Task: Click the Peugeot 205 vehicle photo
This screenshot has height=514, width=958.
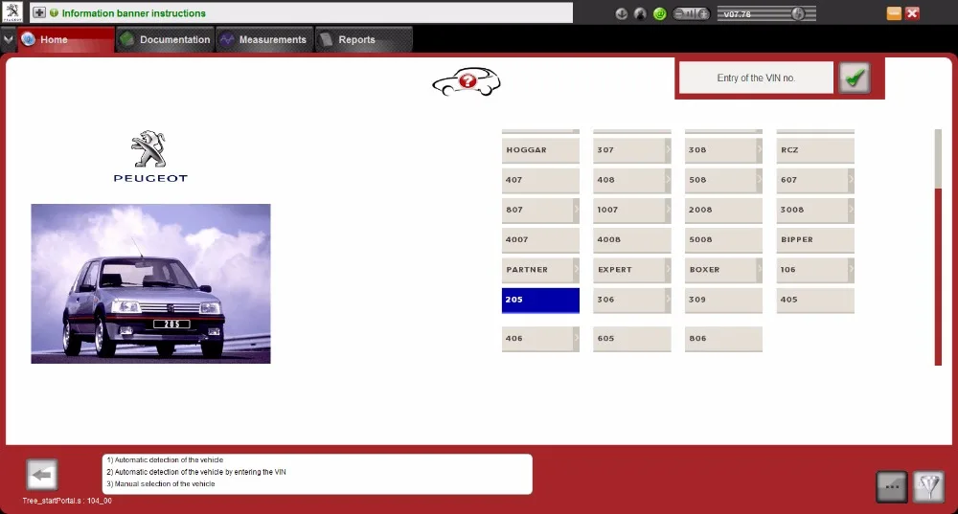Action: point(151,284)
